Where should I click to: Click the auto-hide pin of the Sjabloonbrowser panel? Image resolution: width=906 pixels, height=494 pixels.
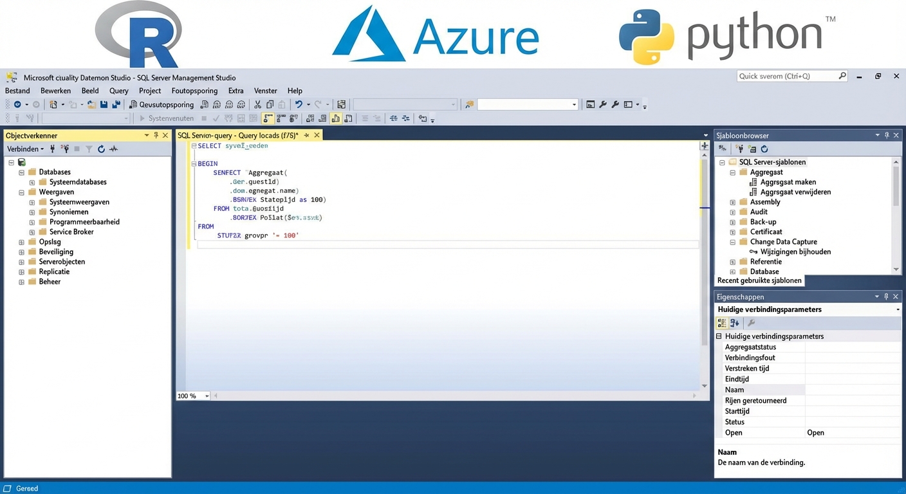(887, 135)
